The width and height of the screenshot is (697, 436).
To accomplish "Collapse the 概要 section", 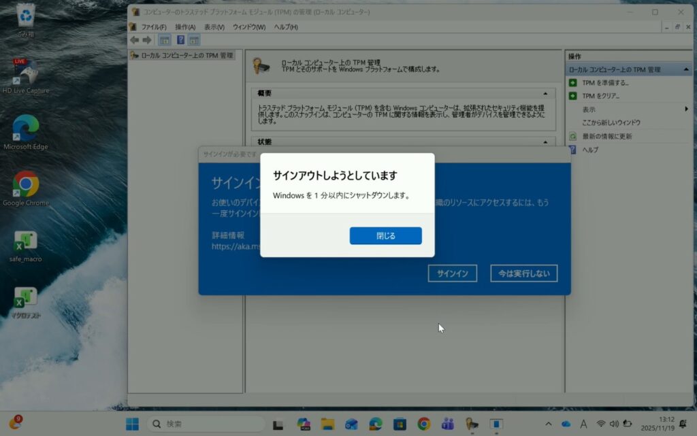I will [x=545, y=93].
